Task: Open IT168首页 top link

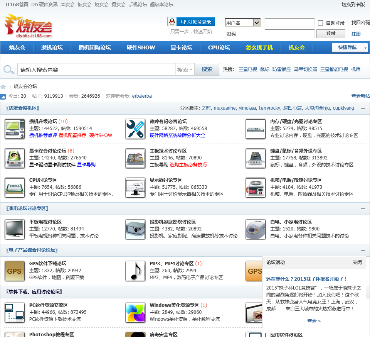Action: (x=17, y=5)
